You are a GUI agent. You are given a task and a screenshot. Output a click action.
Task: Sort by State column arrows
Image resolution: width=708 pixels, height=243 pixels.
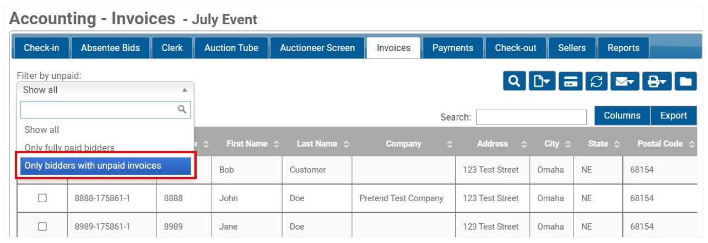tap(616, 144)
